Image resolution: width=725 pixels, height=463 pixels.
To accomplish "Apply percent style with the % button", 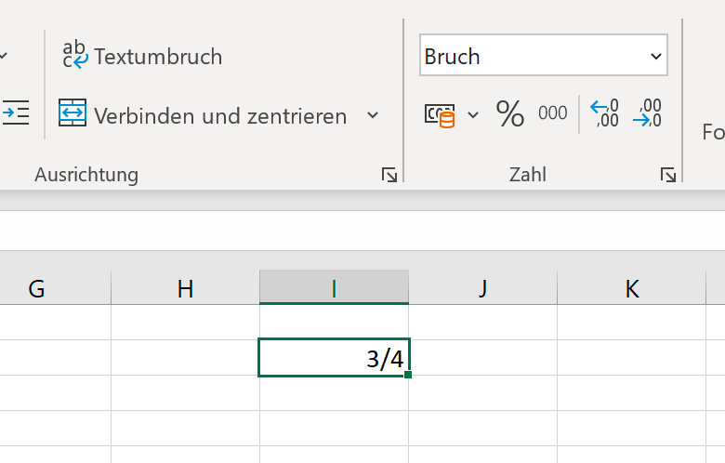I will [510, 113].
